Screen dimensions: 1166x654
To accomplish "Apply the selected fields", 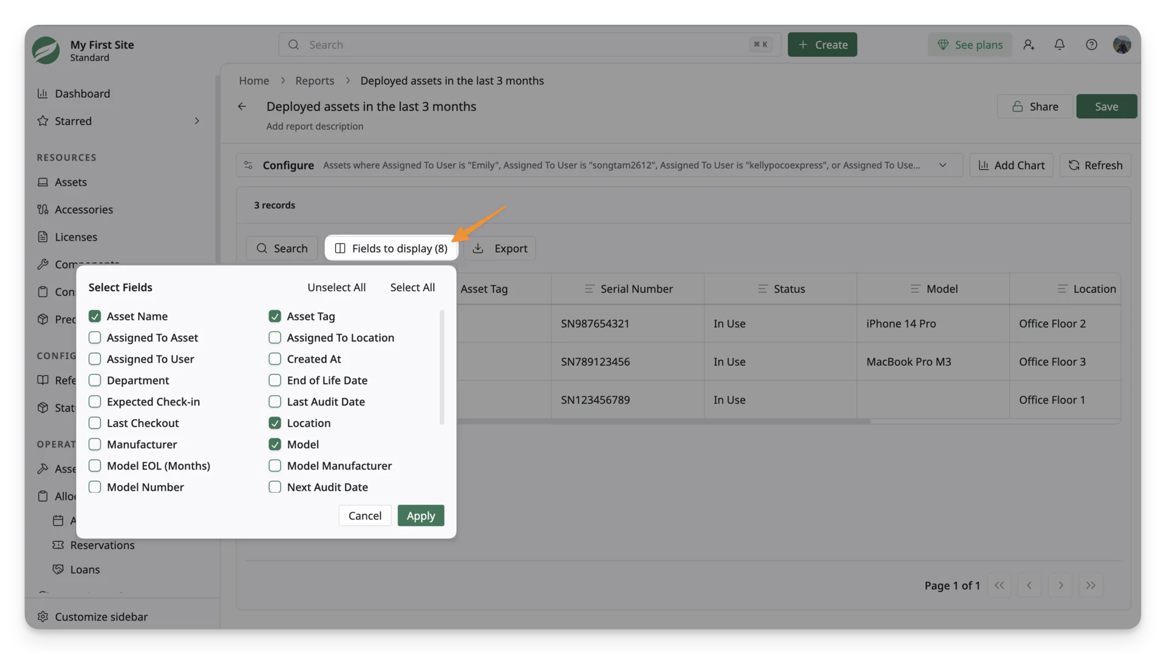I will (x=421, y=516).
